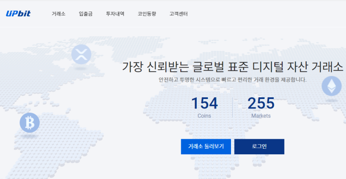
Task: Click the Bitcoin coin icon
Action: [29, 123]
